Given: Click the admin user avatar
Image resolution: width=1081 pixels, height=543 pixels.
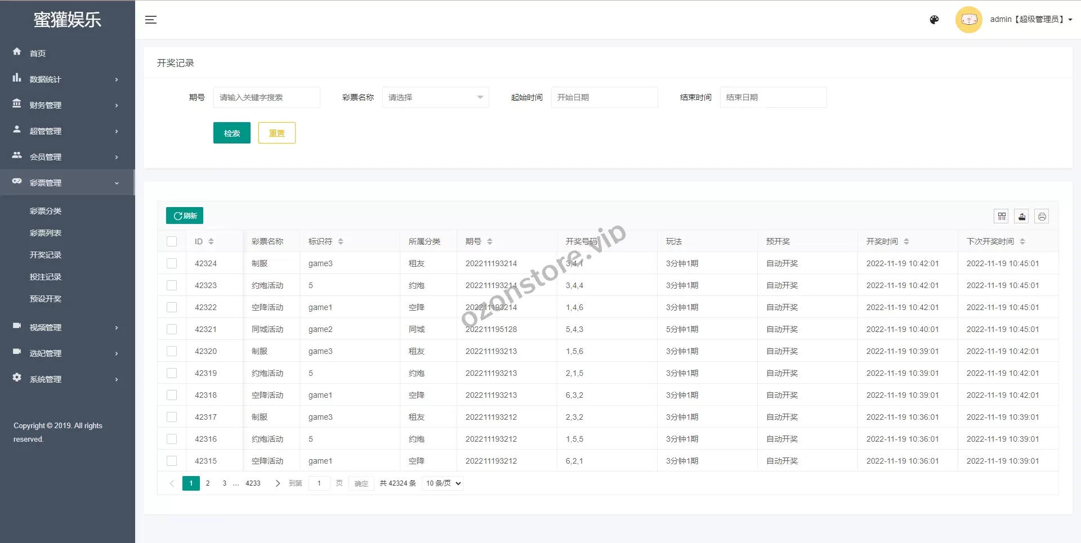Looking at the screenshot, I should [x=968, y=20].
